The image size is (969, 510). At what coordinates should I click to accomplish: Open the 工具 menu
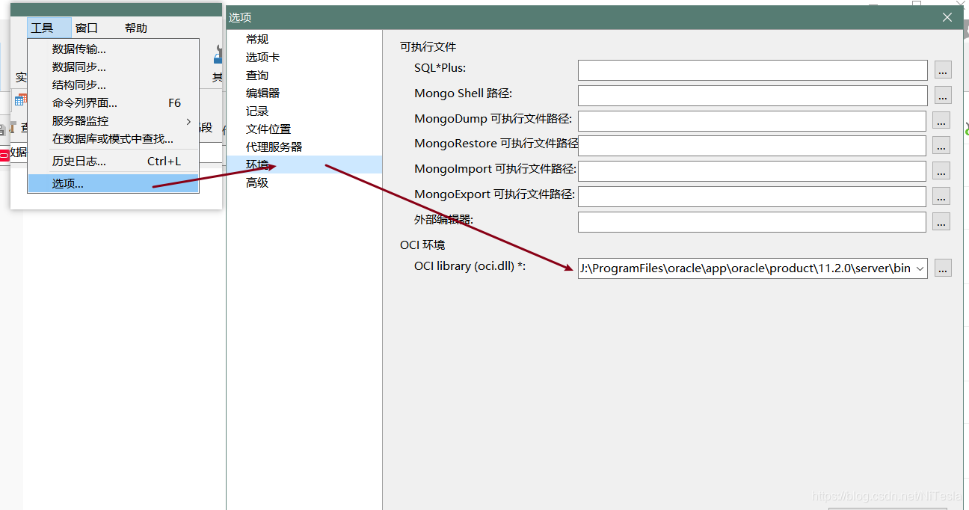49,28
